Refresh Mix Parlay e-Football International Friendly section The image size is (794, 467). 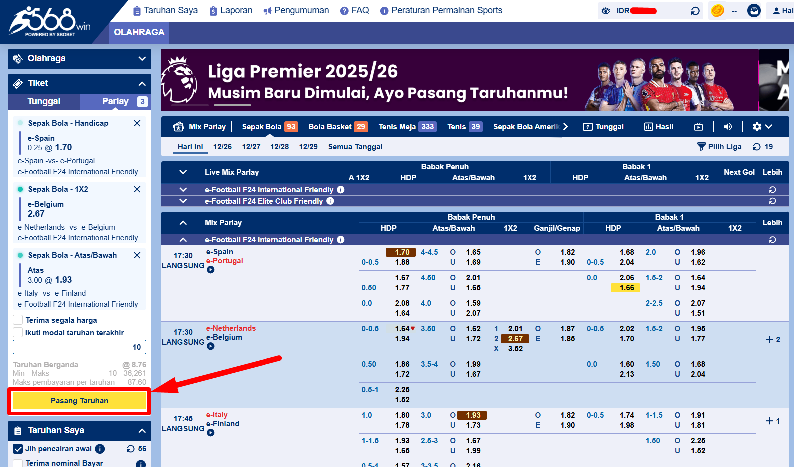(772, 240)
